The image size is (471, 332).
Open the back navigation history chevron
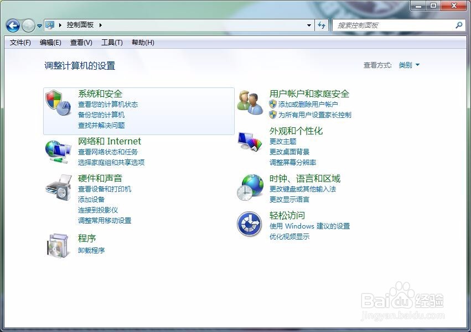[39, 25]
